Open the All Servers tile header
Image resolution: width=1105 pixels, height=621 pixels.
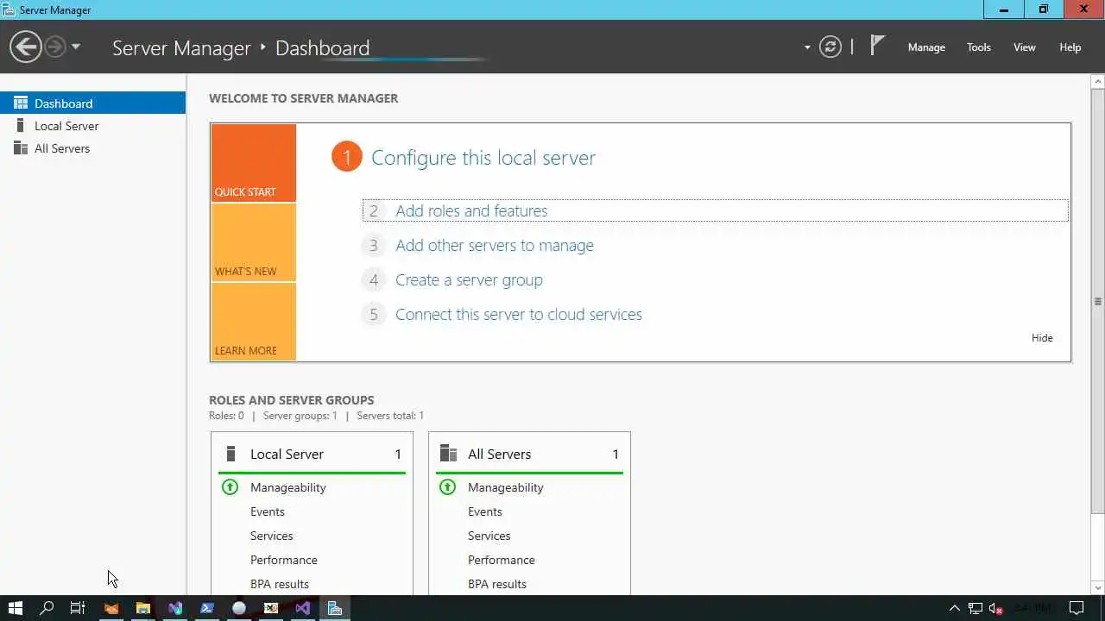[529, 454]
